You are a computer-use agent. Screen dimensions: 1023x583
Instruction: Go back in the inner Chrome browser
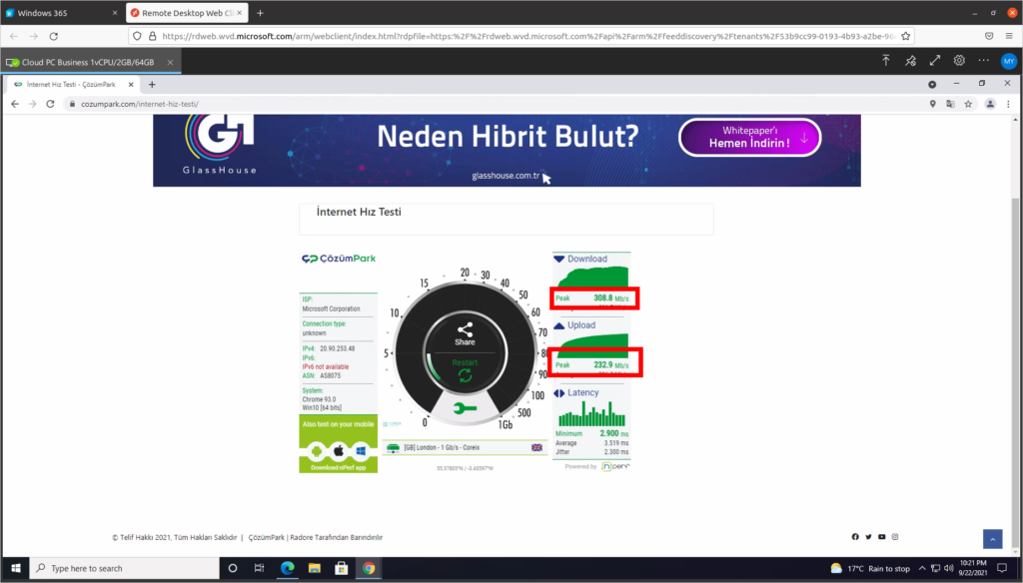[x=15, y=104]
